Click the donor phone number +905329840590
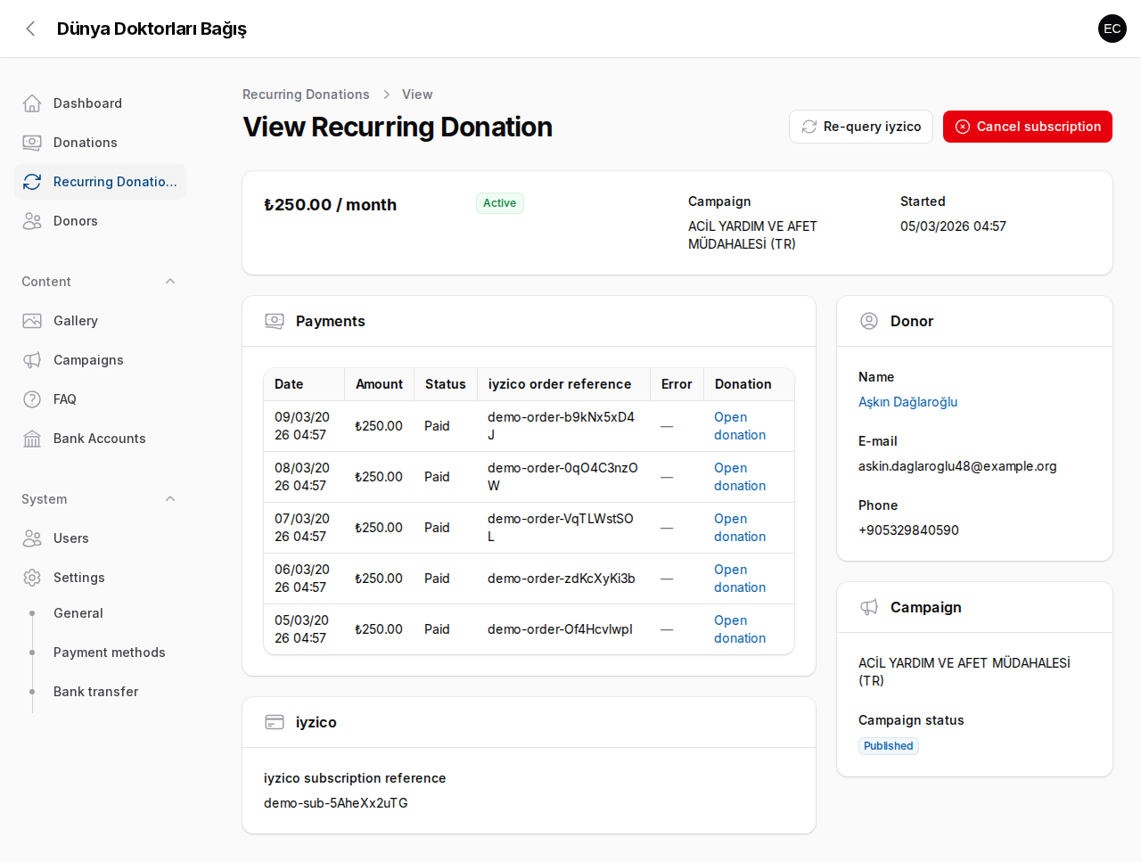Image resolution: width=1141 pixels, height=862 pixels. point(908,530)
